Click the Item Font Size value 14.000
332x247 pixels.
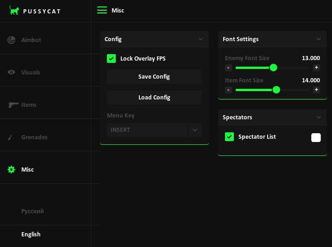(x=311, y=80)
